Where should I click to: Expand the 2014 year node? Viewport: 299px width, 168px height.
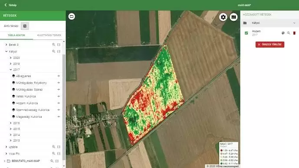[11, 135]
